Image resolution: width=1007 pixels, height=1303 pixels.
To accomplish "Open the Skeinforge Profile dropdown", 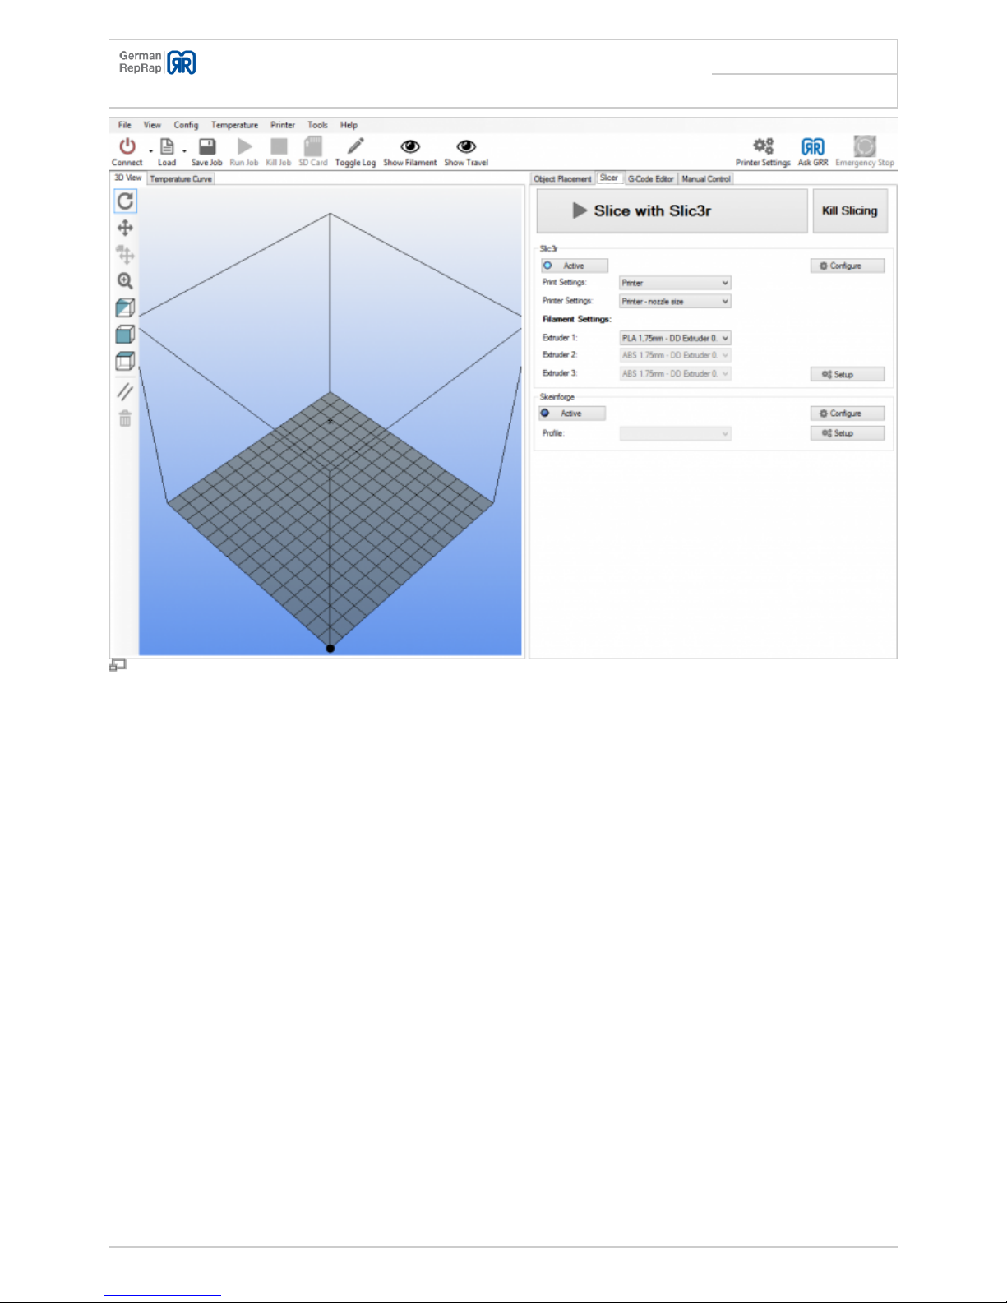I will pyautogui.click(x=675, y=433).
